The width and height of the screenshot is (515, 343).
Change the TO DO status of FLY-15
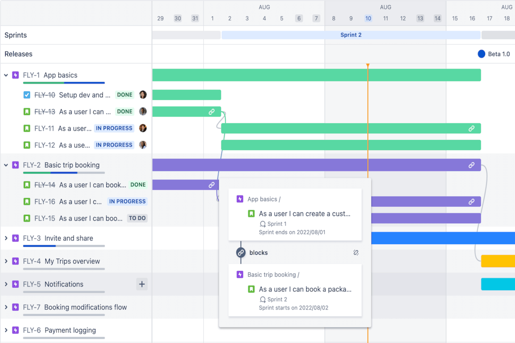click(137, 218)
